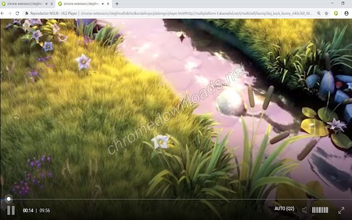Go forward in browser history
The width and height of the screenshot is (352, 220).
click(10, 13)
